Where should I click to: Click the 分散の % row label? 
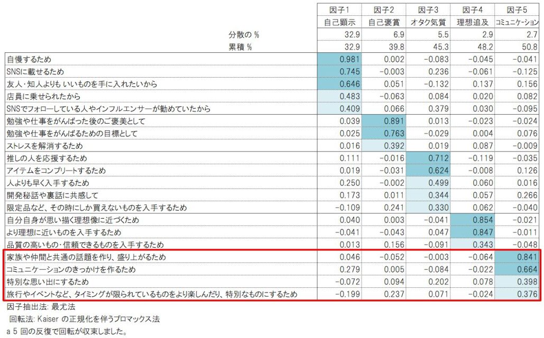(244, 35)
